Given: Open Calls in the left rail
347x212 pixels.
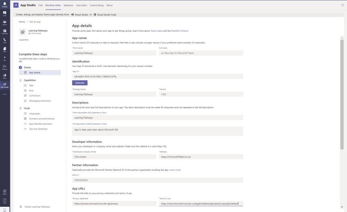Looking at the screenshot, I should point(5,40).
